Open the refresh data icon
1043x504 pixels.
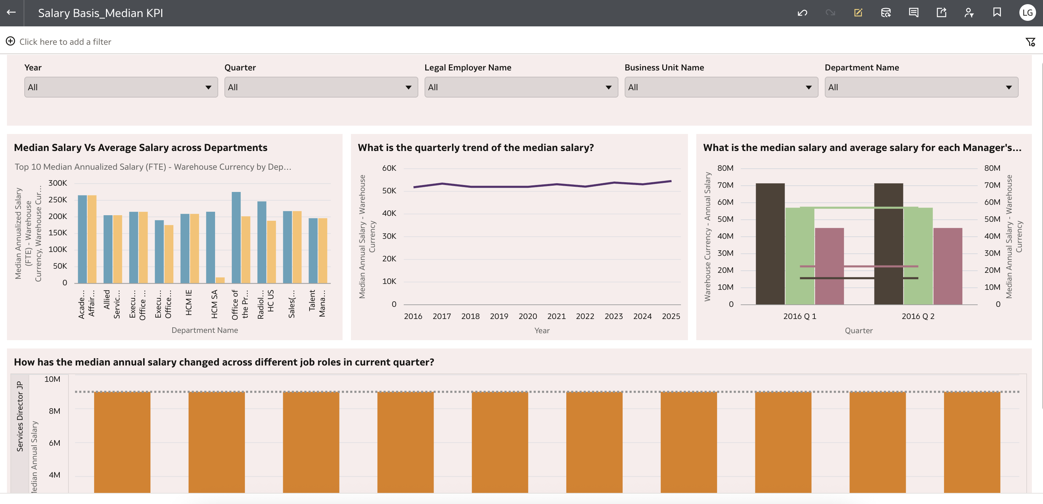886,13
